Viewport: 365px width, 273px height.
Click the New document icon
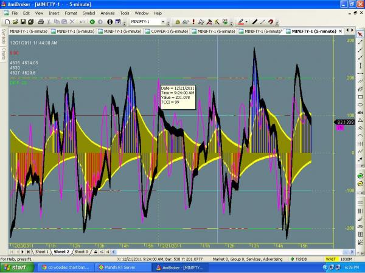click(x=7, y=22)
